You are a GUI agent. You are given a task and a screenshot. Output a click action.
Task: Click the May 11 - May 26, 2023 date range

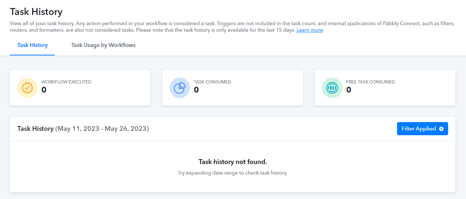click(x=102, y=129)
